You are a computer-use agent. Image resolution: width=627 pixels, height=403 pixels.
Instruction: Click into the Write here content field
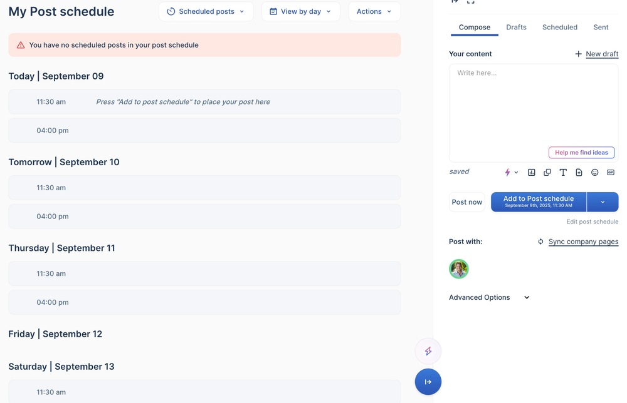tap(533, 106)
